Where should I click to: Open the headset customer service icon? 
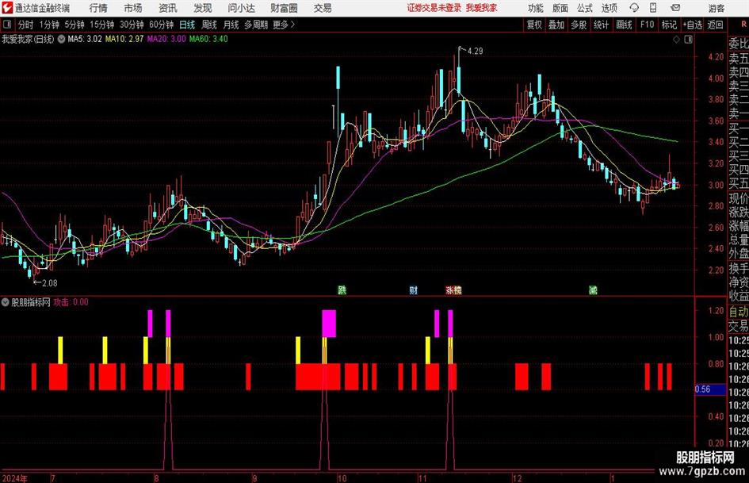[634, 8]
